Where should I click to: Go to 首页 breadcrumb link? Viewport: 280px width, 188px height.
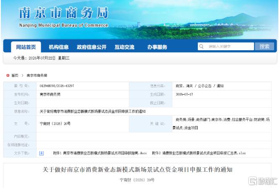(x=15, y=75)
